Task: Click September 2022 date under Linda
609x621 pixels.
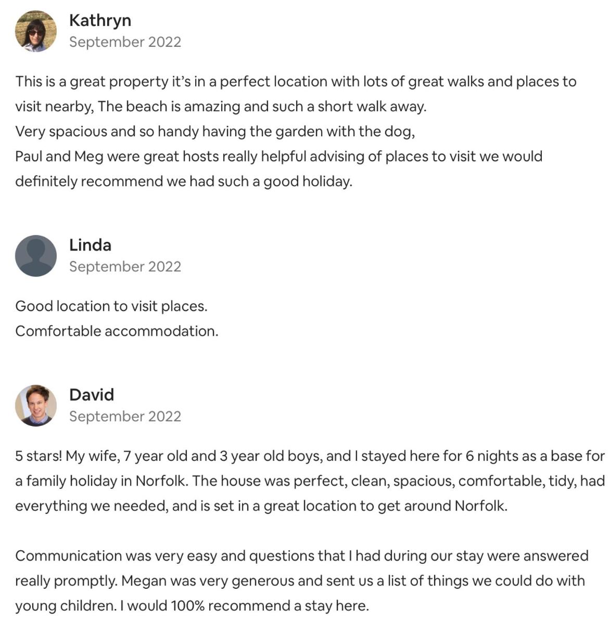Action: (125, 266)
